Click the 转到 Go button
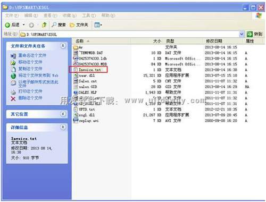Image resolution: width=266 pixels, height=202 pixels. pos(254,34)
